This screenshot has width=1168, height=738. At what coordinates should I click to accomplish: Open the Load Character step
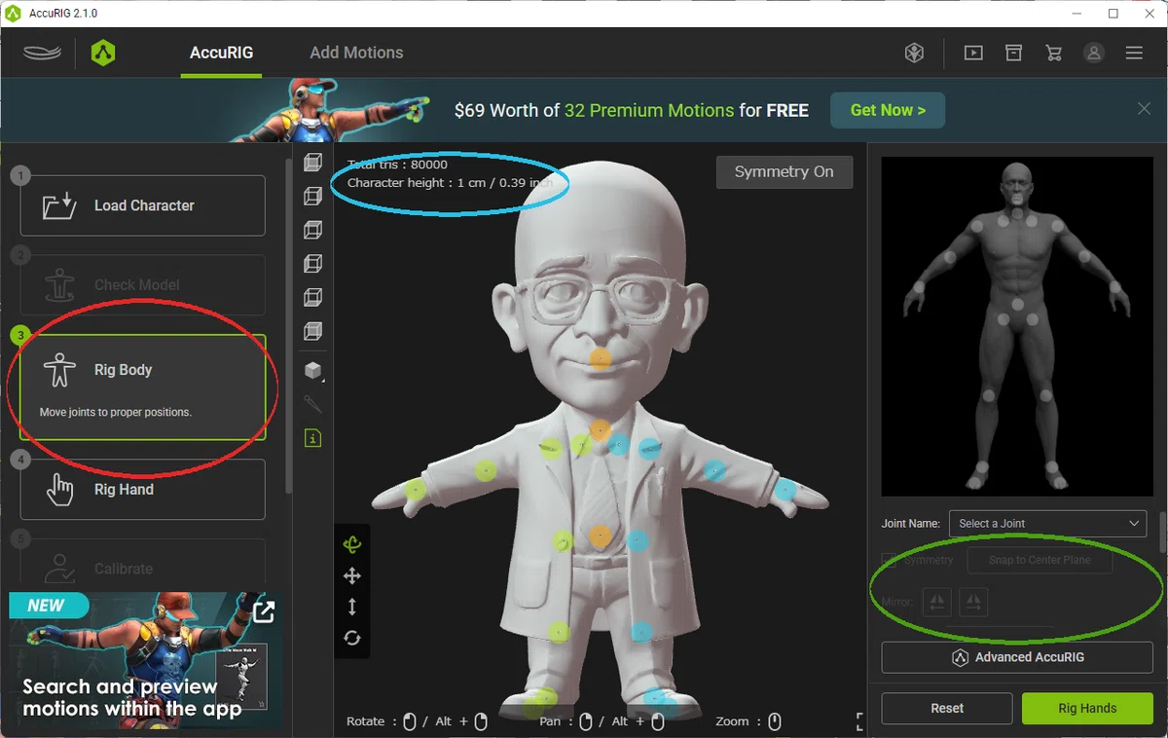[x=143, y=205]
